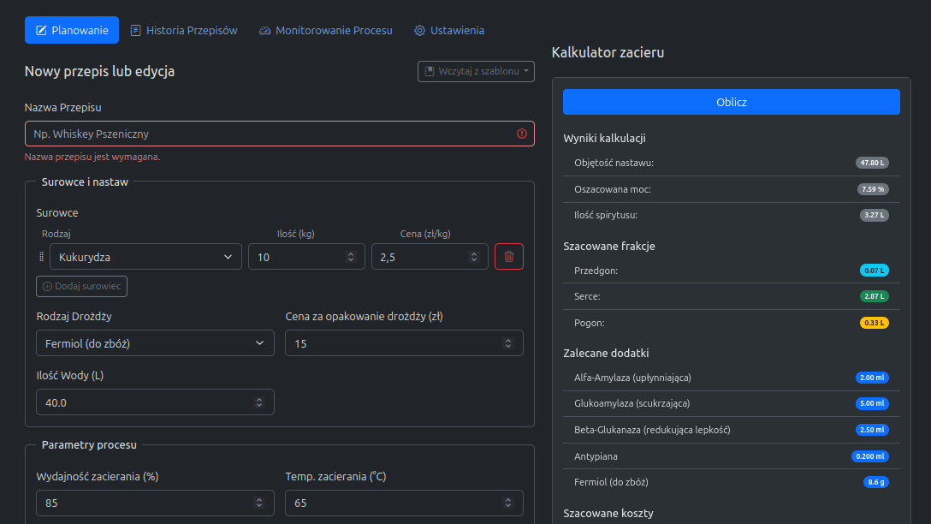Switch to Historia Przepisów tab

(183, 30)
